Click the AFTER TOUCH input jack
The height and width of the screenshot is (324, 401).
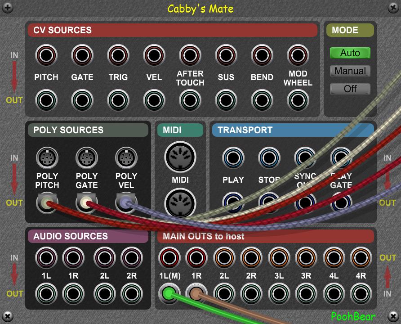(x=190, y=55)
